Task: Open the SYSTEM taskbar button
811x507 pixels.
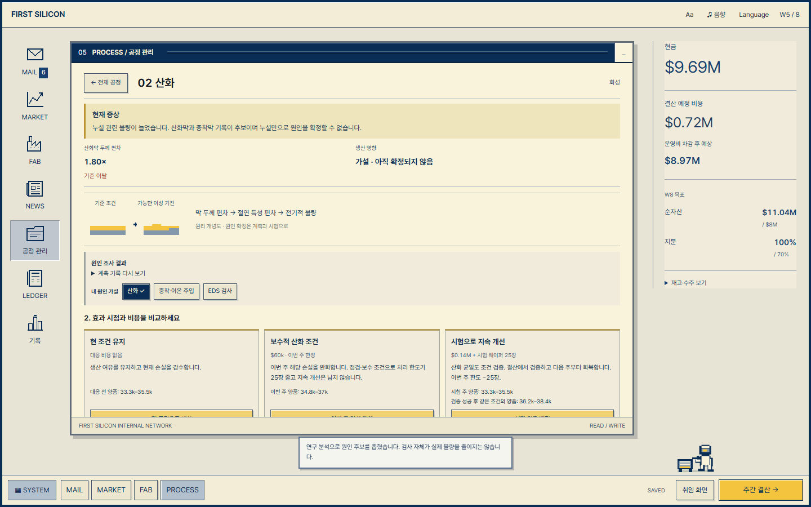Action: point(32,490)
